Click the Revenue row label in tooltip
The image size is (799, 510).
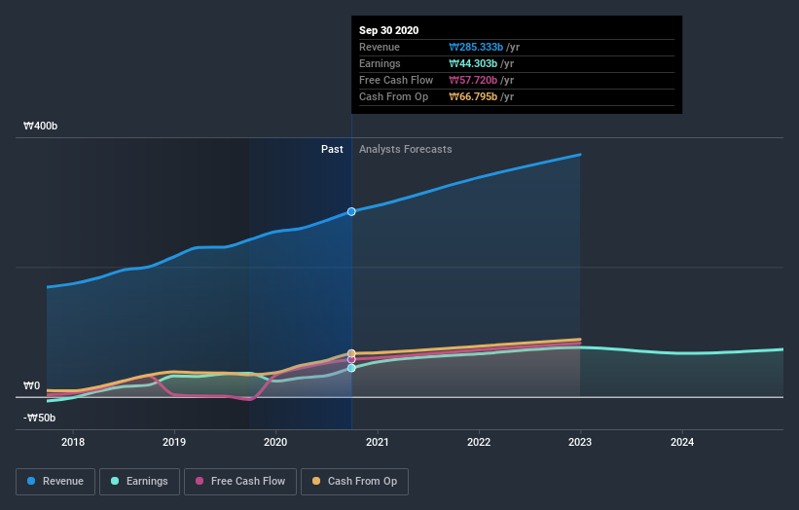pos(380,47)
